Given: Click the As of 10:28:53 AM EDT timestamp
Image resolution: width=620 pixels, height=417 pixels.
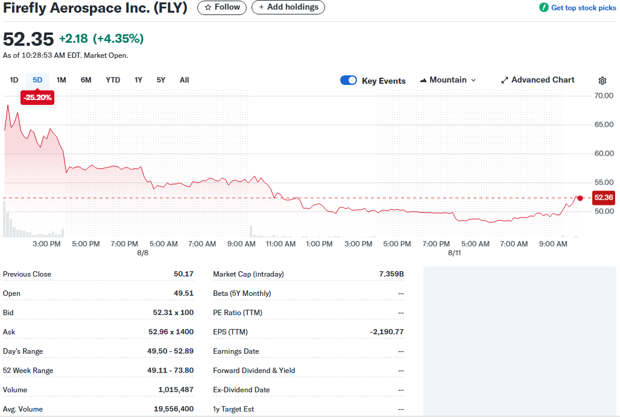Looking at the screenshot, I should click(65, 55).
